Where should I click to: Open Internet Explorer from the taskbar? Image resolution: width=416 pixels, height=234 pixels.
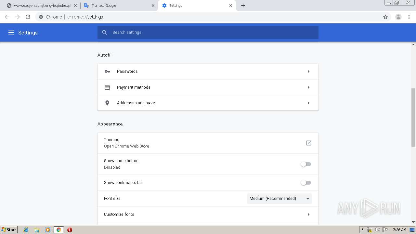26,230
